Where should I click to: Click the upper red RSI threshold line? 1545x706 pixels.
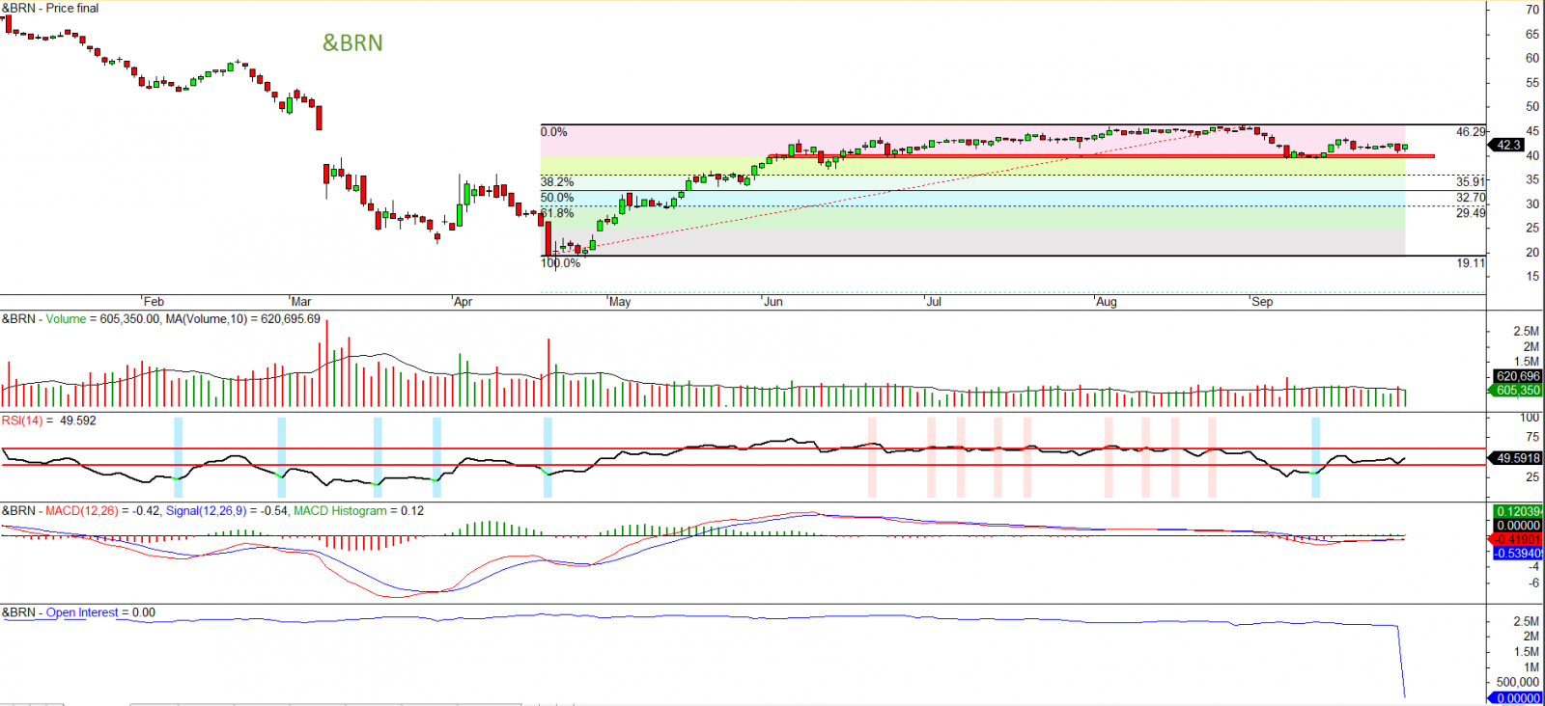pos(744,448)
